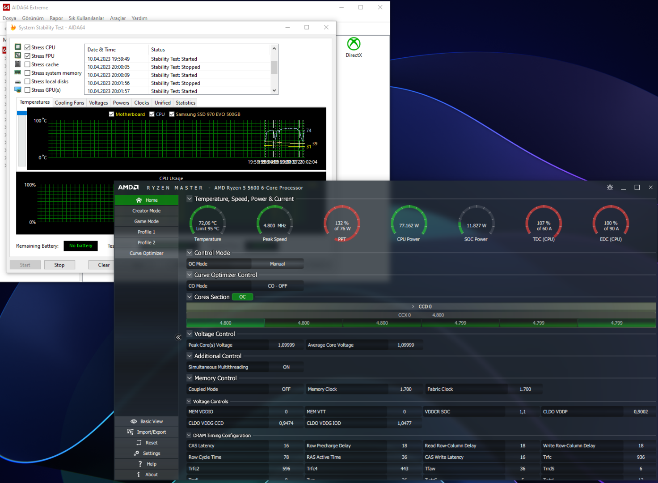
Task: Click the Reset option in sidebar
Action: (x=147, y=443)
